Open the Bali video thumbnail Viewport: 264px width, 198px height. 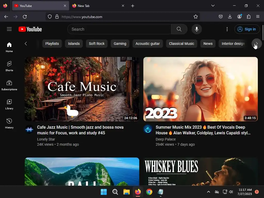pyautogui.click(x=82, y=171)
